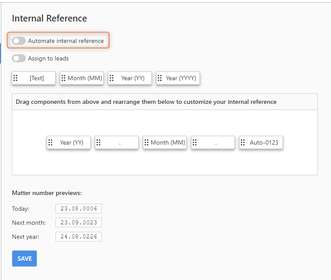Click the Assign to leads label
Screen dimensions: 331x280
point(49,58)
